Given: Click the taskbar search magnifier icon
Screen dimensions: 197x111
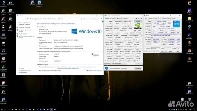Looking at the screenshot, I should click(5, 109).
